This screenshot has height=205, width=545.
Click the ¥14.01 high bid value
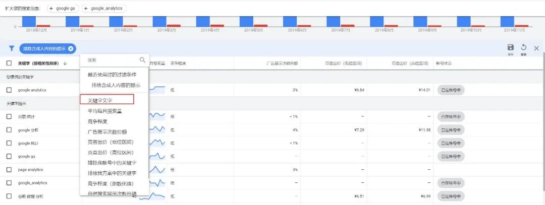pyautogui.click(x=424, y=90)
